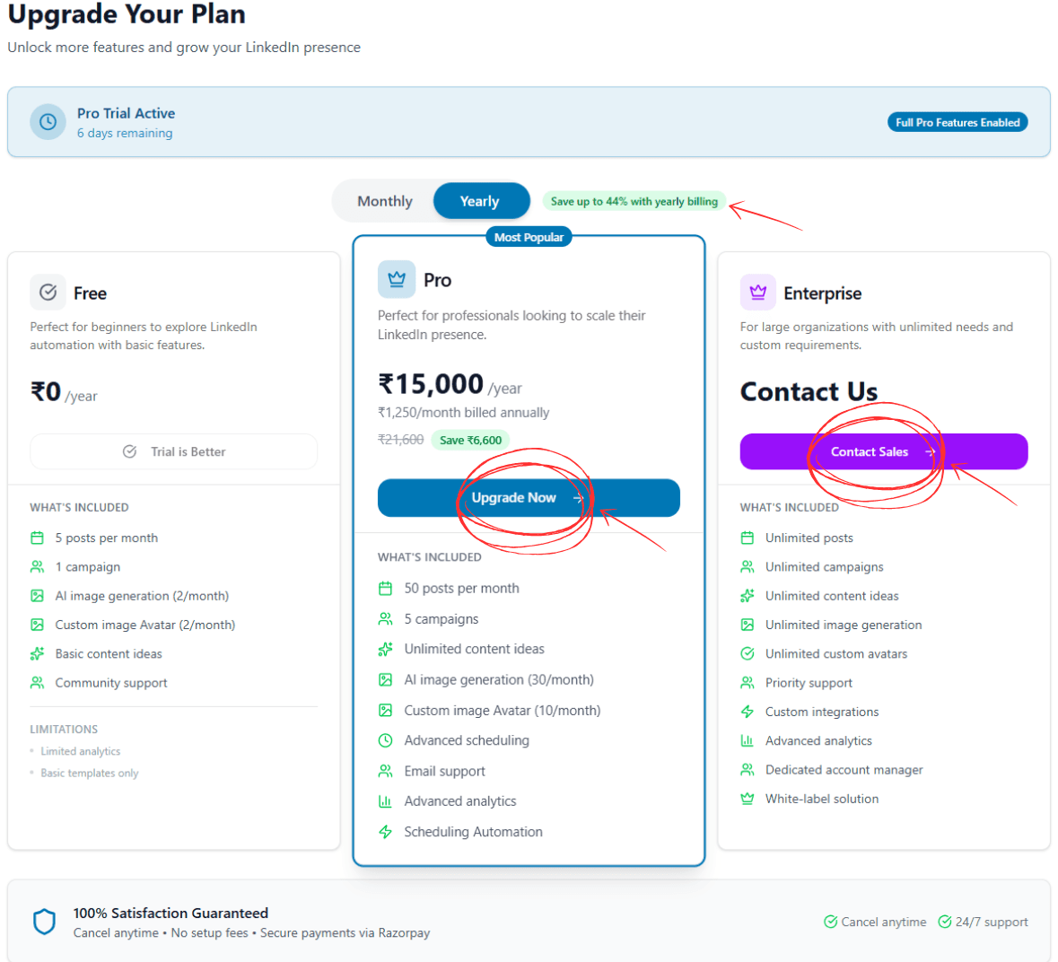1058x962 pixels.
Task: Click the Full Pro Features Enabled badge
Action: (x=957, y=121)
